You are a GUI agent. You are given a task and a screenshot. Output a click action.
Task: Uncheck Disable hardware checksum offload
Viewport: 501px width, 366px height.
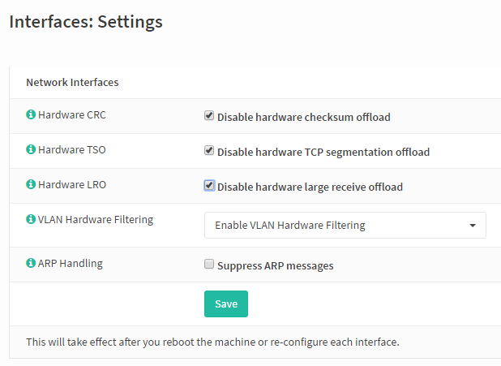[x=209, y=115]
